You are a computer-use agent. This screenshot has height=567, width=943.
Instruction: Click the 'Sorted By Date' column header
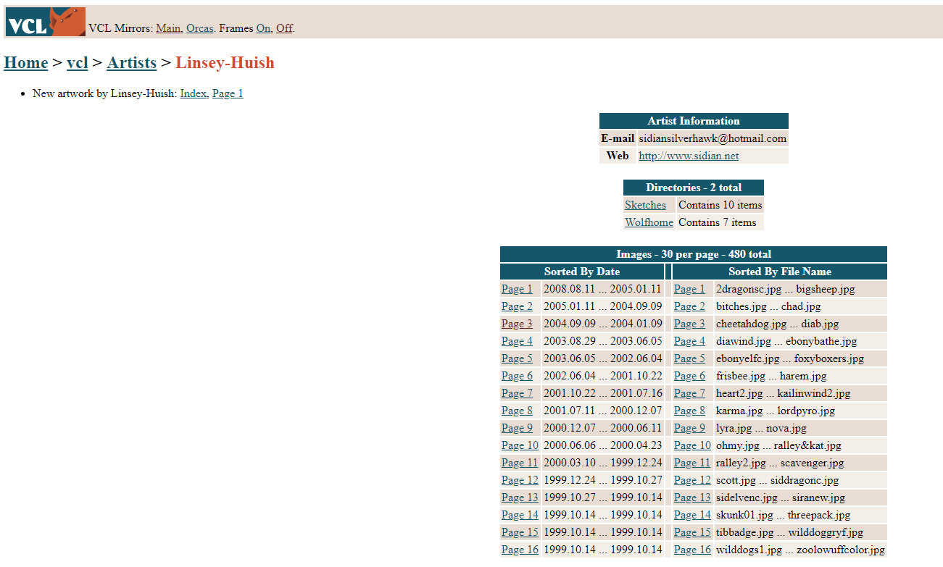(582, 272)
